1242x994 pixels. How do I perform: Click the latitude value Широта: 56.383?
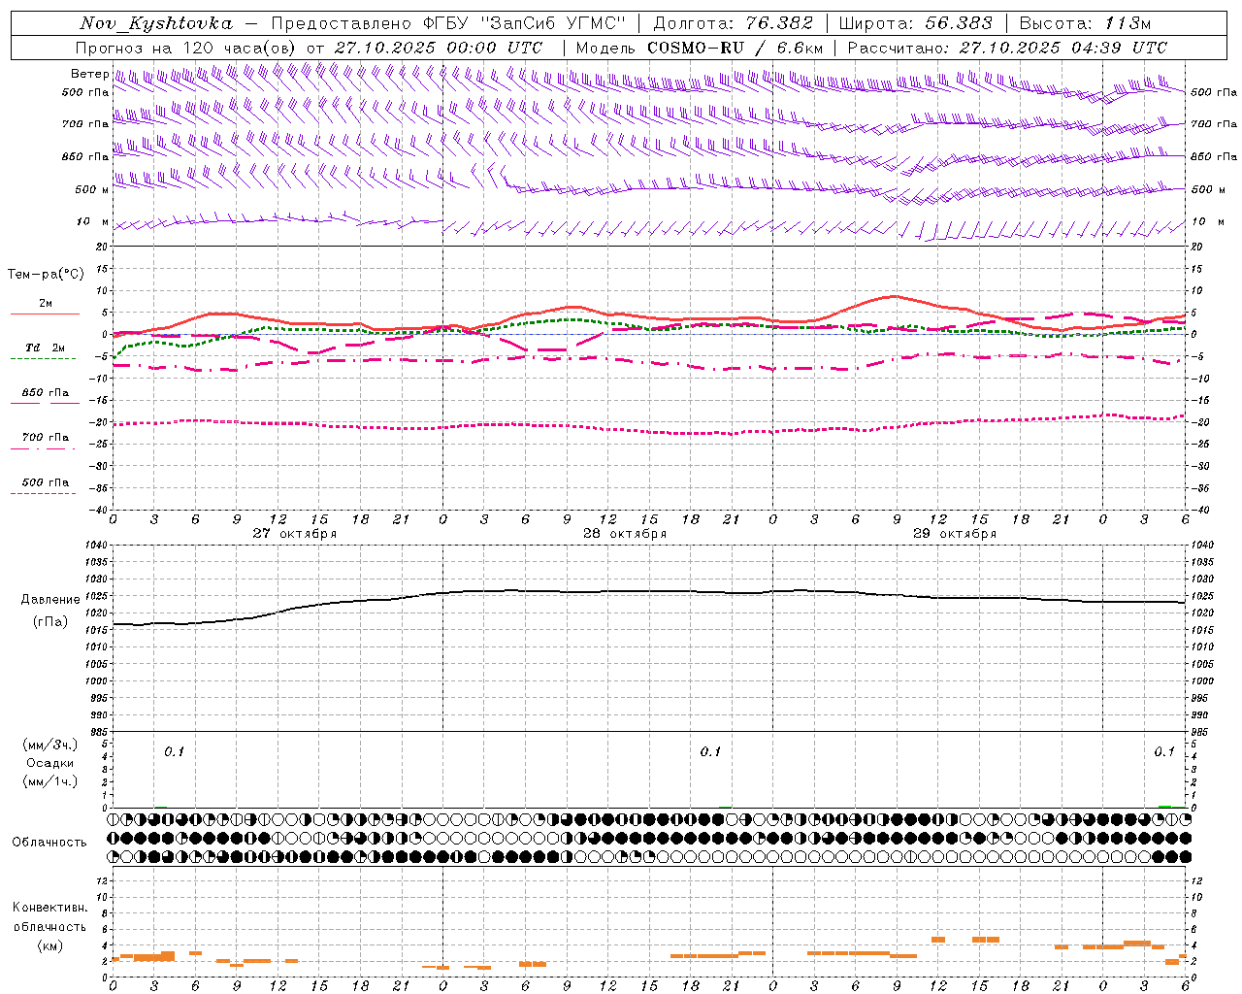pos(916,23)
